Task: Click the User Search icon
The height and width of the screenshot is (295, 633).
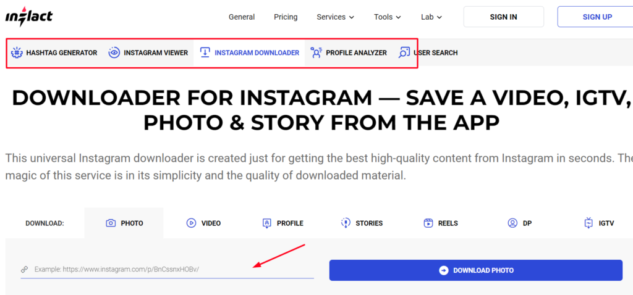Action: click(404, 53)
